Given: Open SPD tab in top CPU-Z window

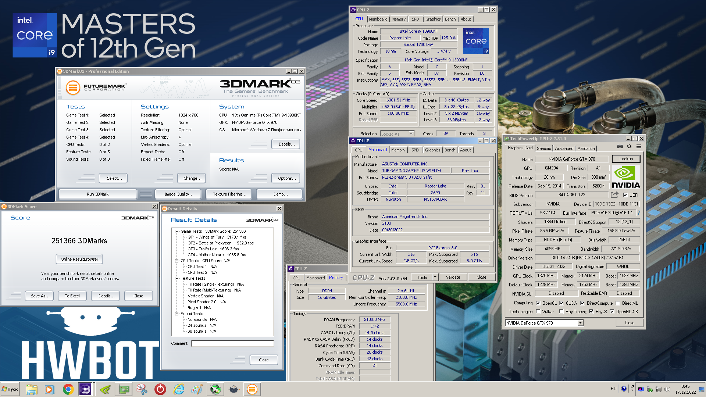Looking at the screenshot, I should (x=415, y=19).
